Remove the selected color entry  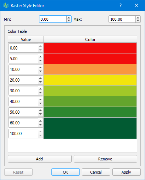pos(105,159)
